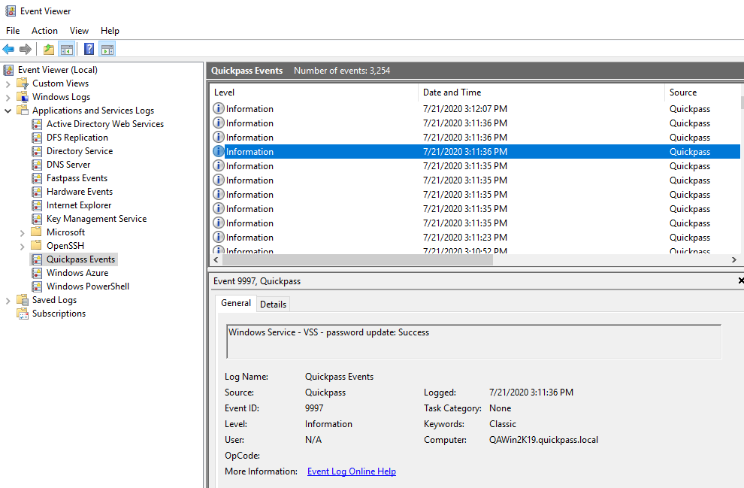The width and height of the screenshot is (744, 488).
Task: Expand the Saved Logs node
Action: click(x=8, y=301)
